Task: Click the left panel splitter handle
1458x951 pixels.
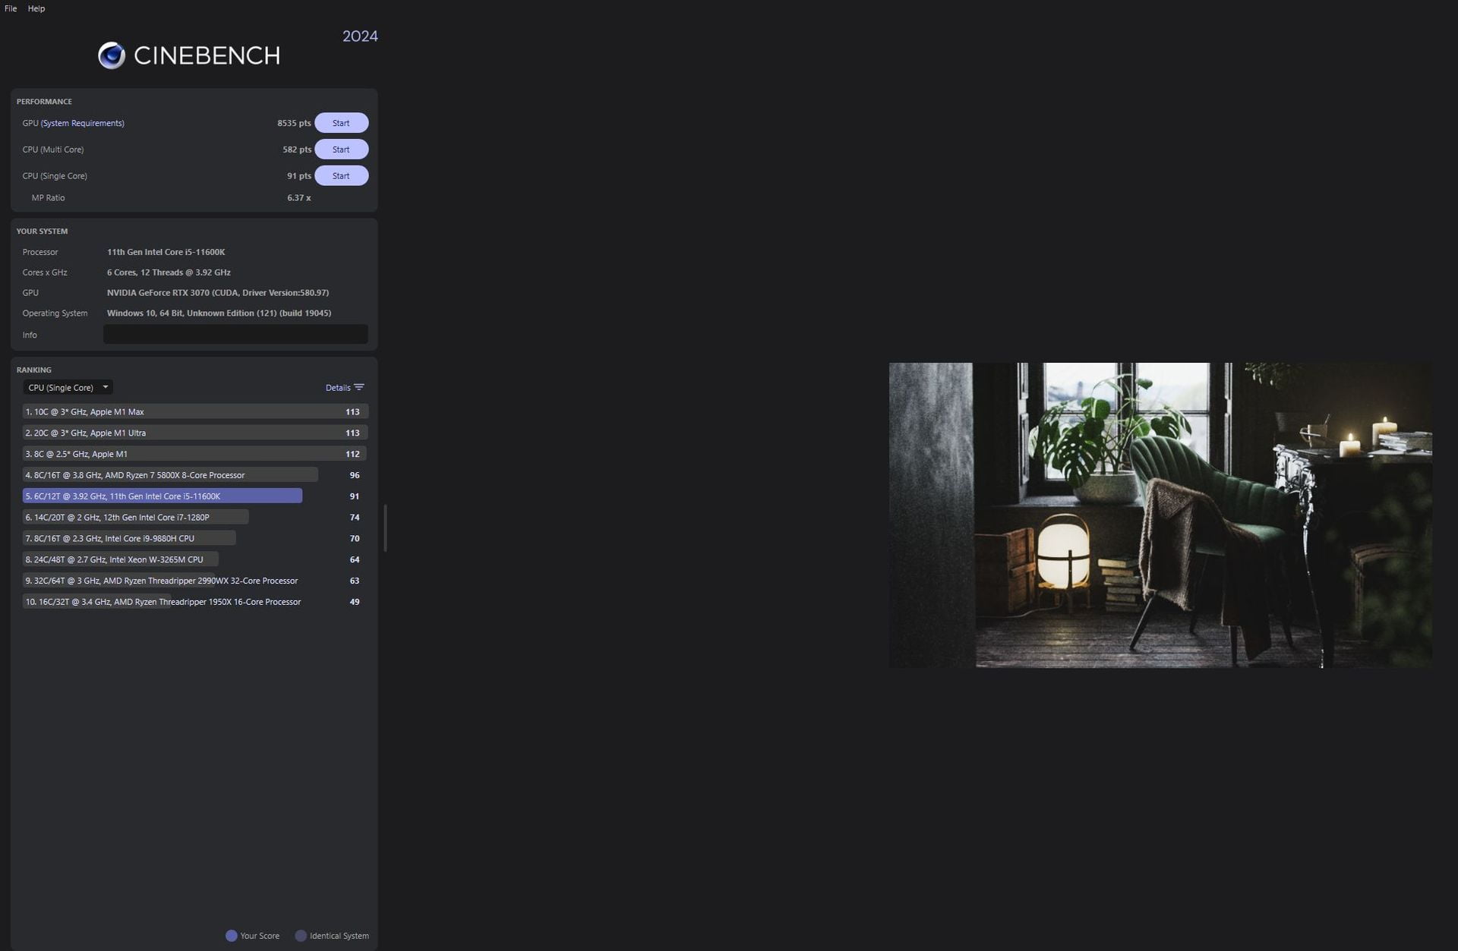Action: tap(386, 528)
